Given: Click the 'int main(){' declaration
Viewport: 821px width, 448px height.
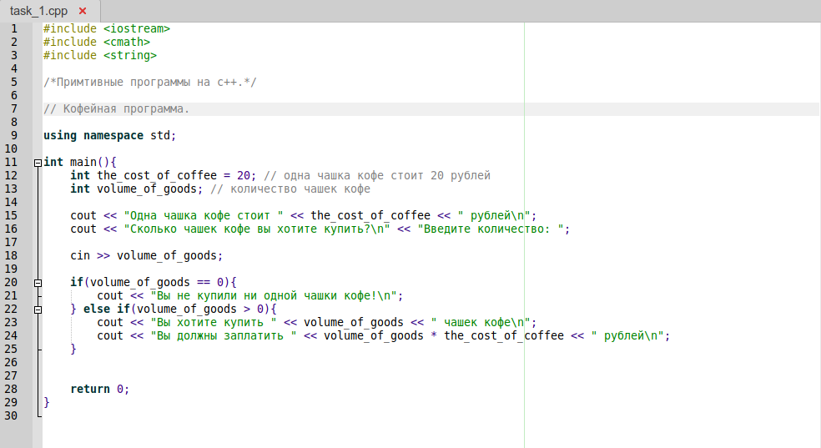Looking at the screenshot, I should pos(80,162).
